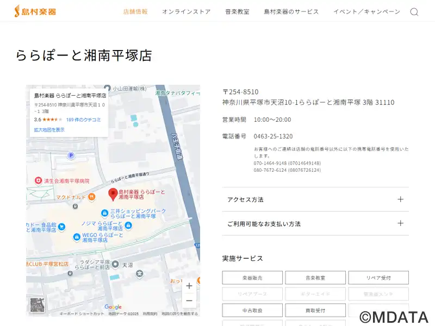Screen dimensions: 435x326
Task: Select the food store cart marker
Action: pos(61,227)
